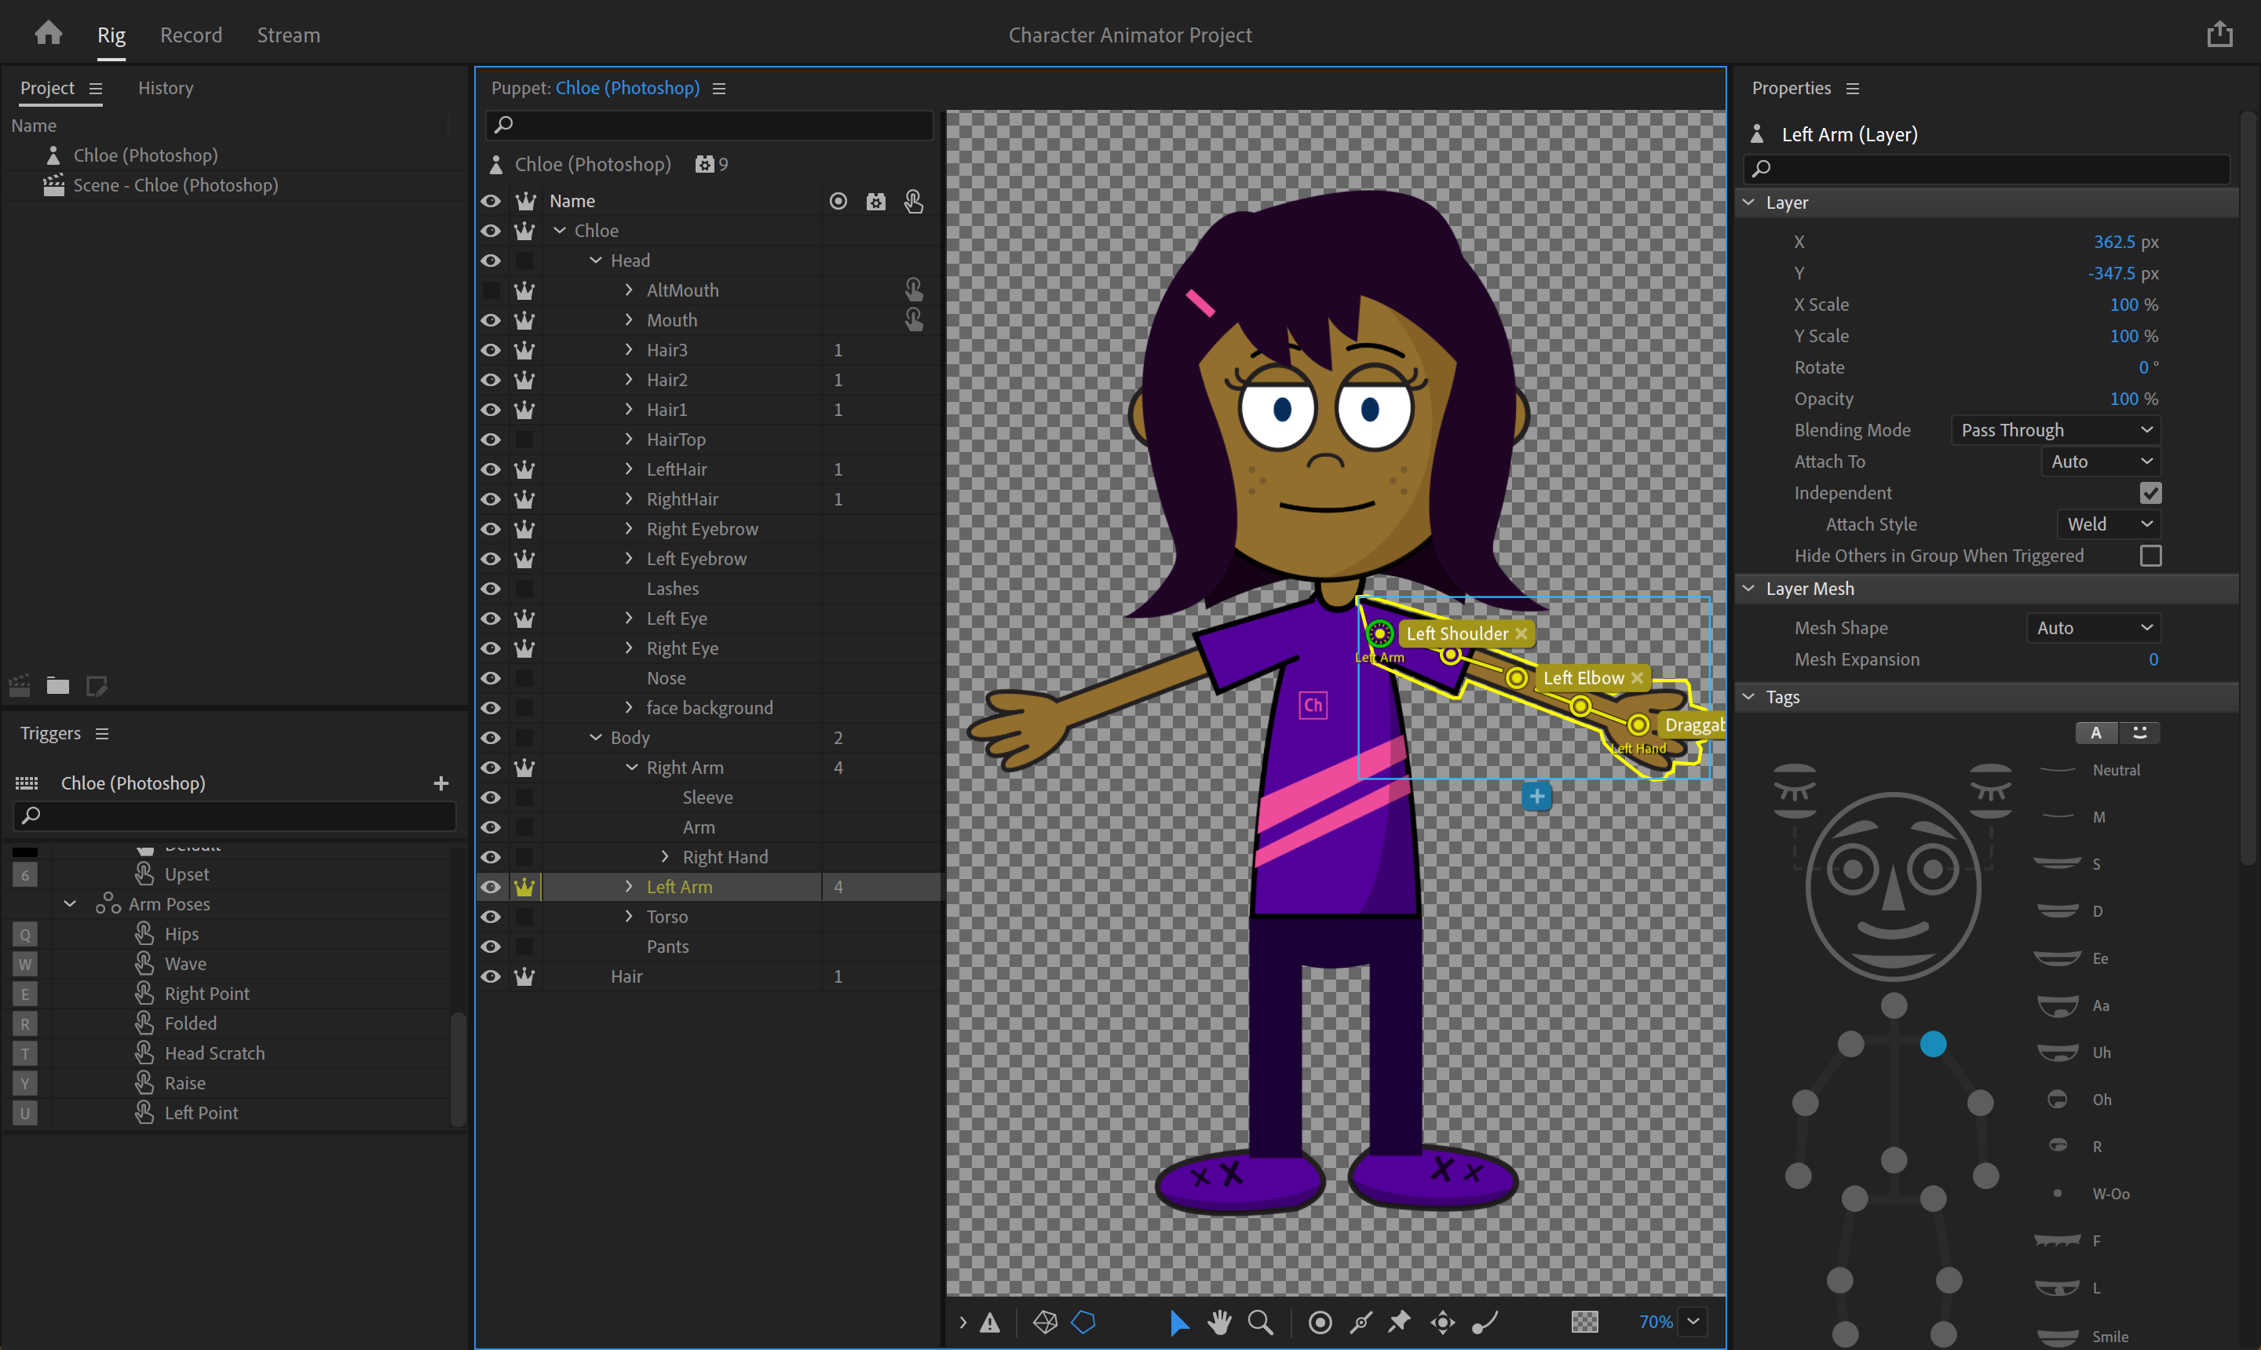The height and width of the screenshot is (1350, 2261).
Task: Click search input field in puppet panel
Action: [x=709, y=126]
